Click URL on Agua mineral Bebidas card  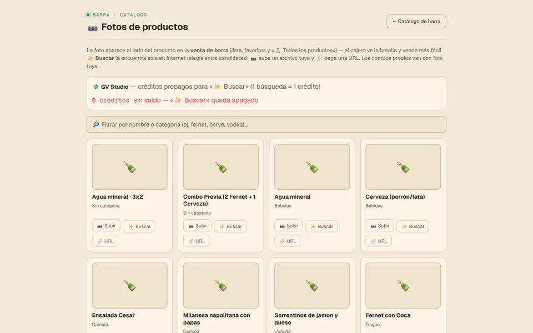[287, 241]
